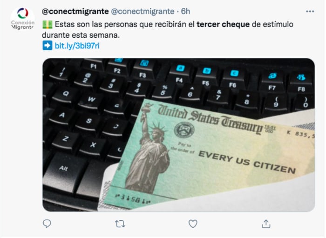Click the gray @conectmigrante handle
The height and width of the screenshot is (238, 326).
pyautogui.click(x=143, y=11)
